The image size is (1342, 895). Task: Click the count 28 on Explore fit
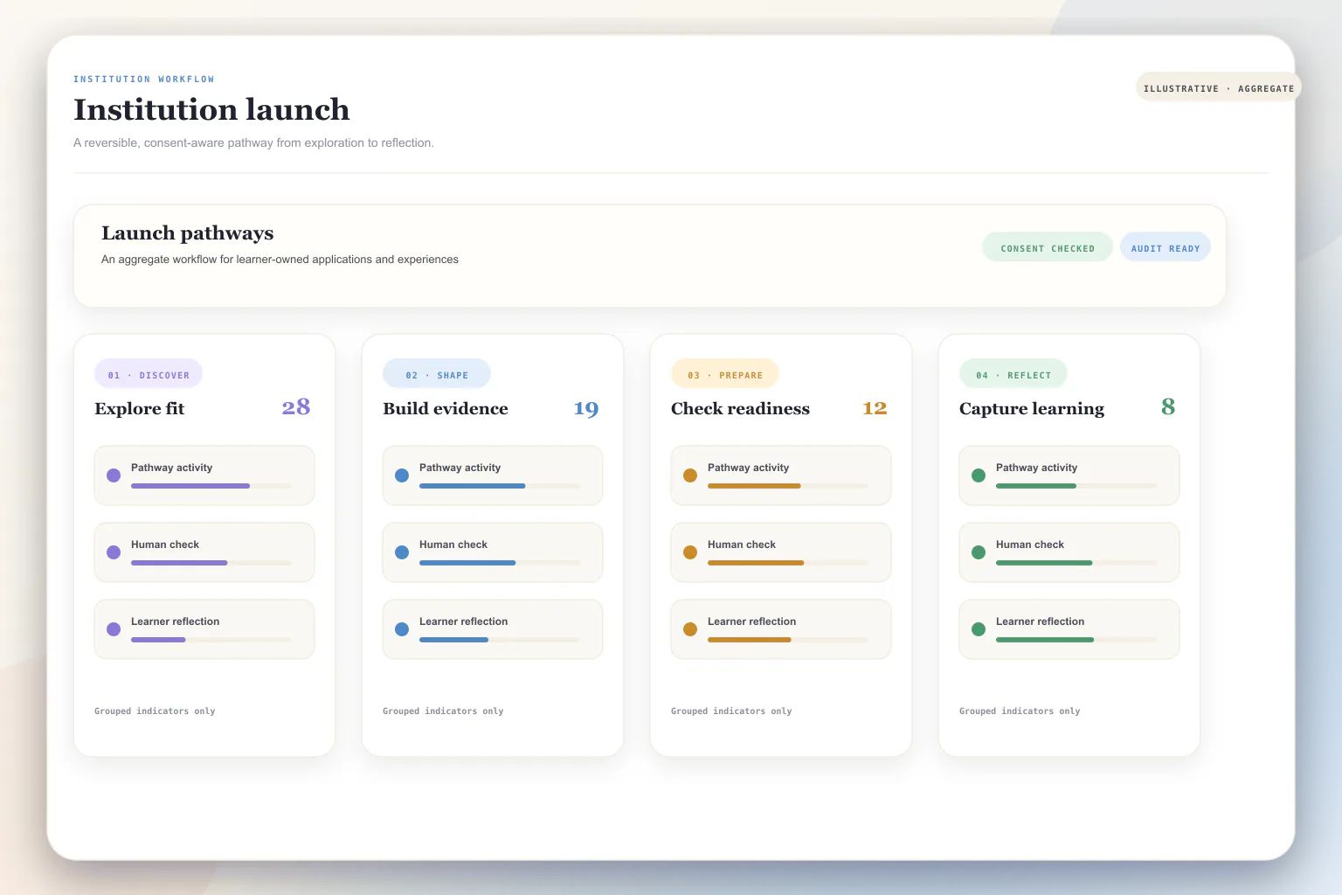point(296,407)
